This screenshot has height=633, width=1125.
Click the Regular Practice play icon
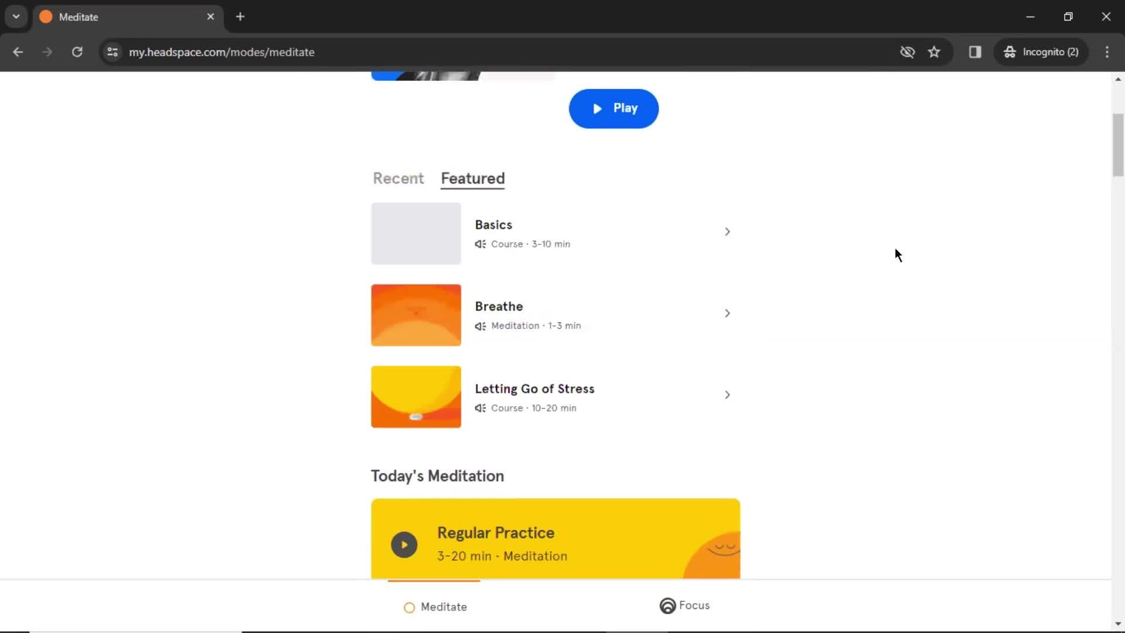pyautogui.click(x=403, y=543)
